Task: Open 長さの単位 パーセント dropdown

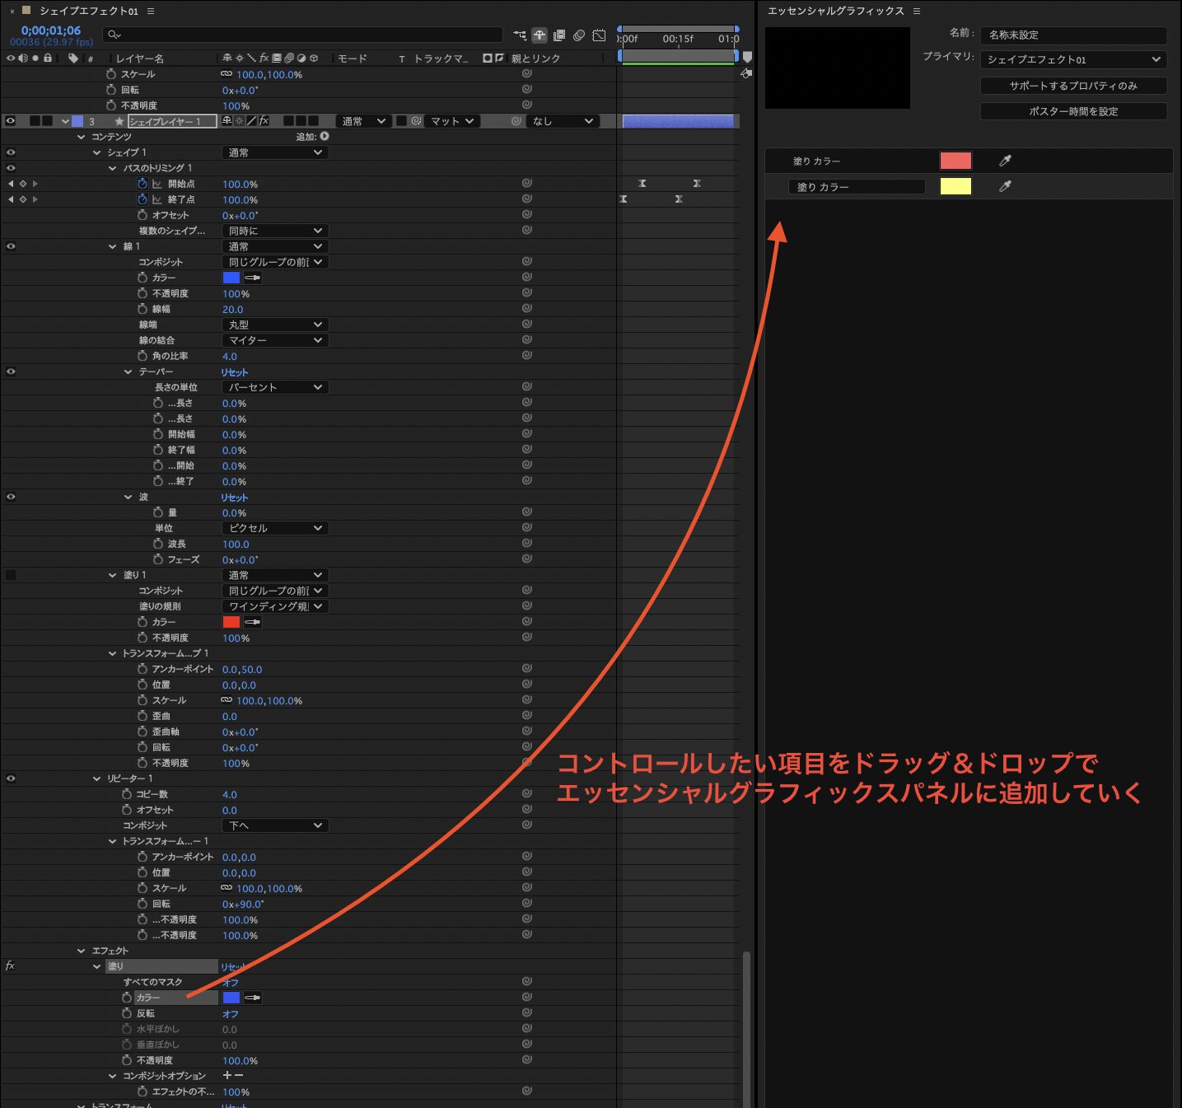Action: point(275,387)
